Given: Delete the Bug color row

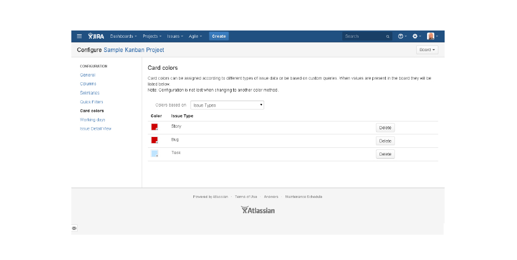Looking at the screenshot, I should pos(385,141).
